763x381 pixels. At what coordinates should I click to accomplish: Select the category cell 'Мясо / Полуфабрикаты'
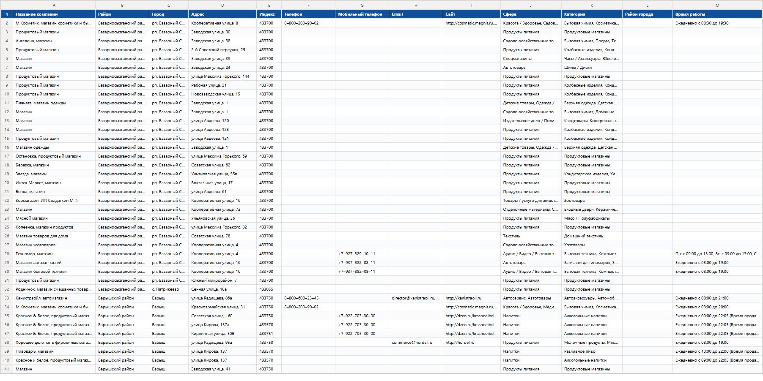tap(592, 218)
